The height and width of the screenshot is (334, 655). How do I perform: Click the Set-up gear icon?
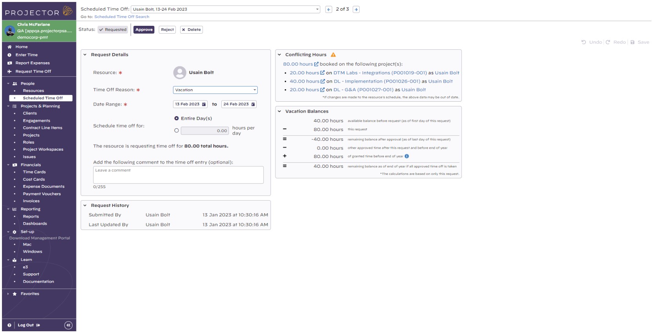[15, 232]
